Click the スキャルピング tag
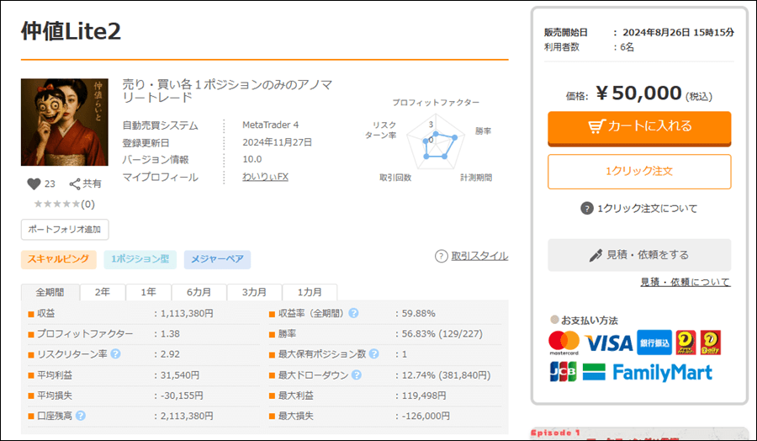Viewport: 757px width, 441px height. tap(59, 260)
